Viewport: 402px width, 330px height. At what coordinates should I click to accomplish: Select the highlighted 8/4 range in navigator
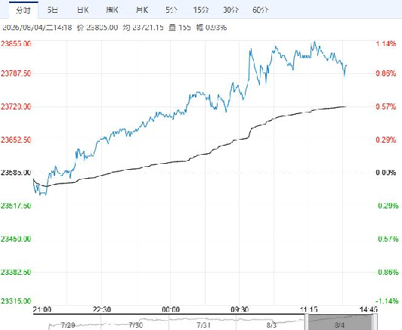pos(340,322)
